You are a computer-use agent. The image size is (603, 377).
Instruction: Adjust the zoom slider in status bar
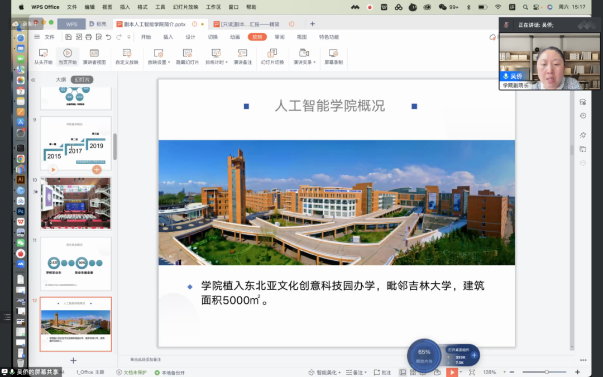point(547,372)
